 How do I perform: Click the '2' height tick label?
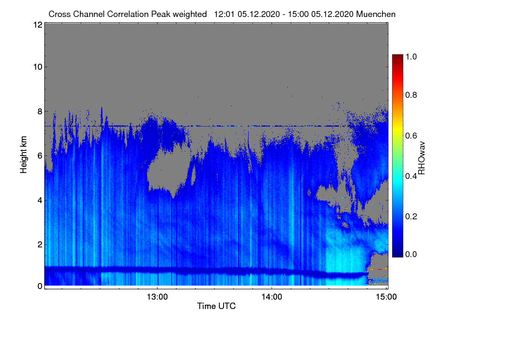tap(40, 244)
